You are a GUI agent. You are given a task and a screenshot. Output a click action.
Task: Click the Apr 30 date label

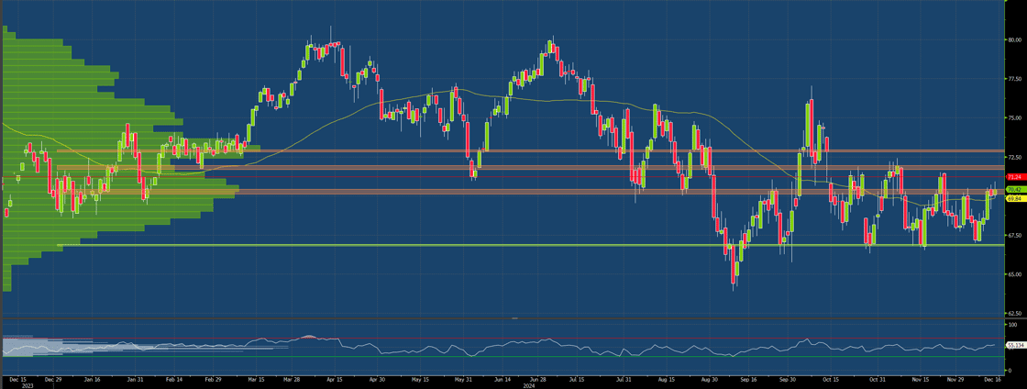coord(377,379)
